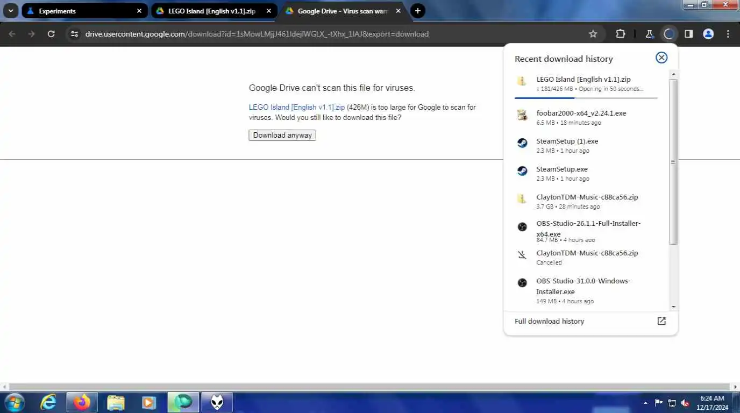The image size is (740, 413).
Task: View site information icon in address bar
Action: [x=75, y=34]
